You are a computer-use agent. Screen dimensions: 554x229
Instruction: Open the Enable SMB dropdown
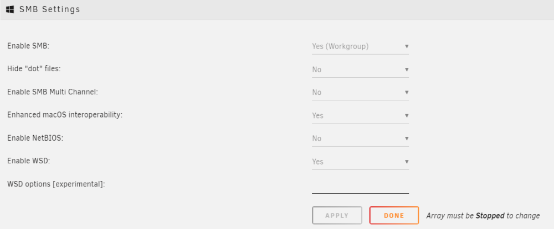360,46
